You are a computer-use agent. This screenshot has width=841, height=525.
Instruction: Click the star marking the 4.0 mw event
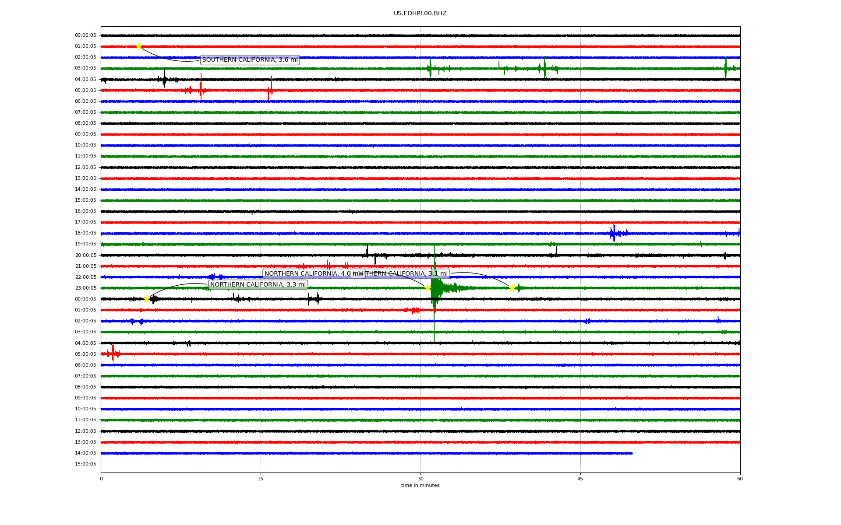[x=428, y=287]
